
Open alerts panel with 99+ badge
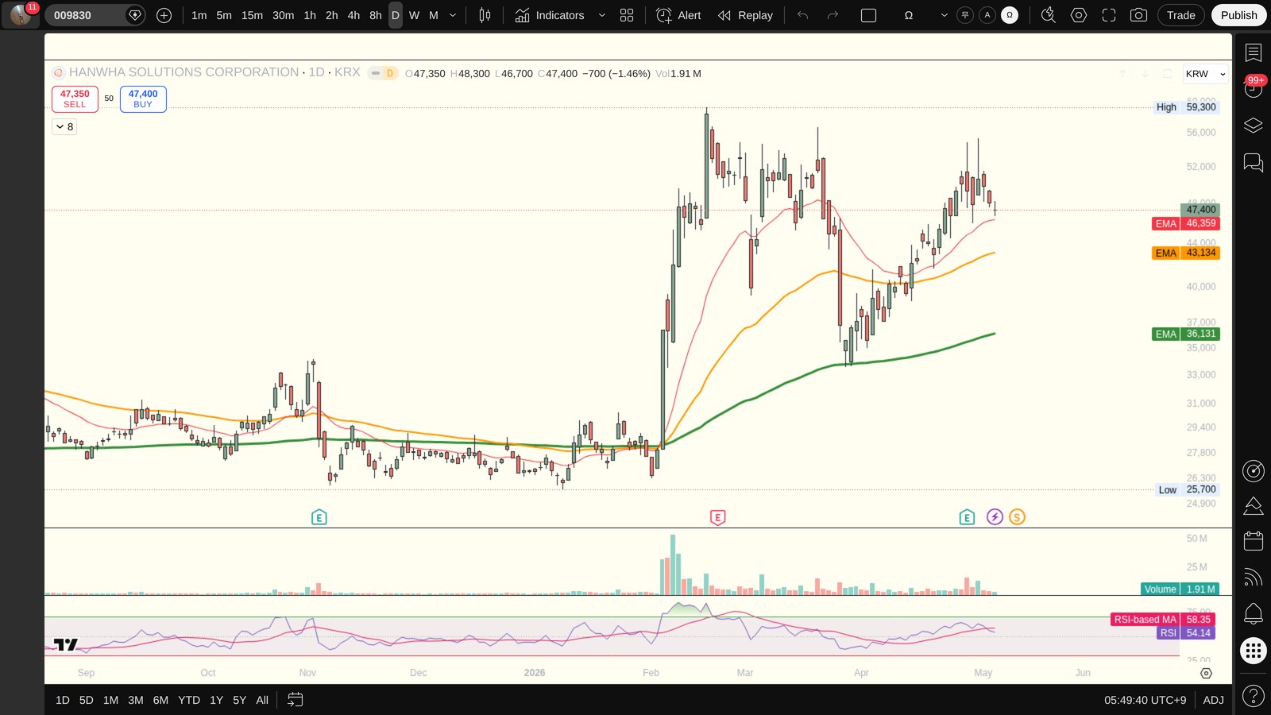click(1254, 87)
